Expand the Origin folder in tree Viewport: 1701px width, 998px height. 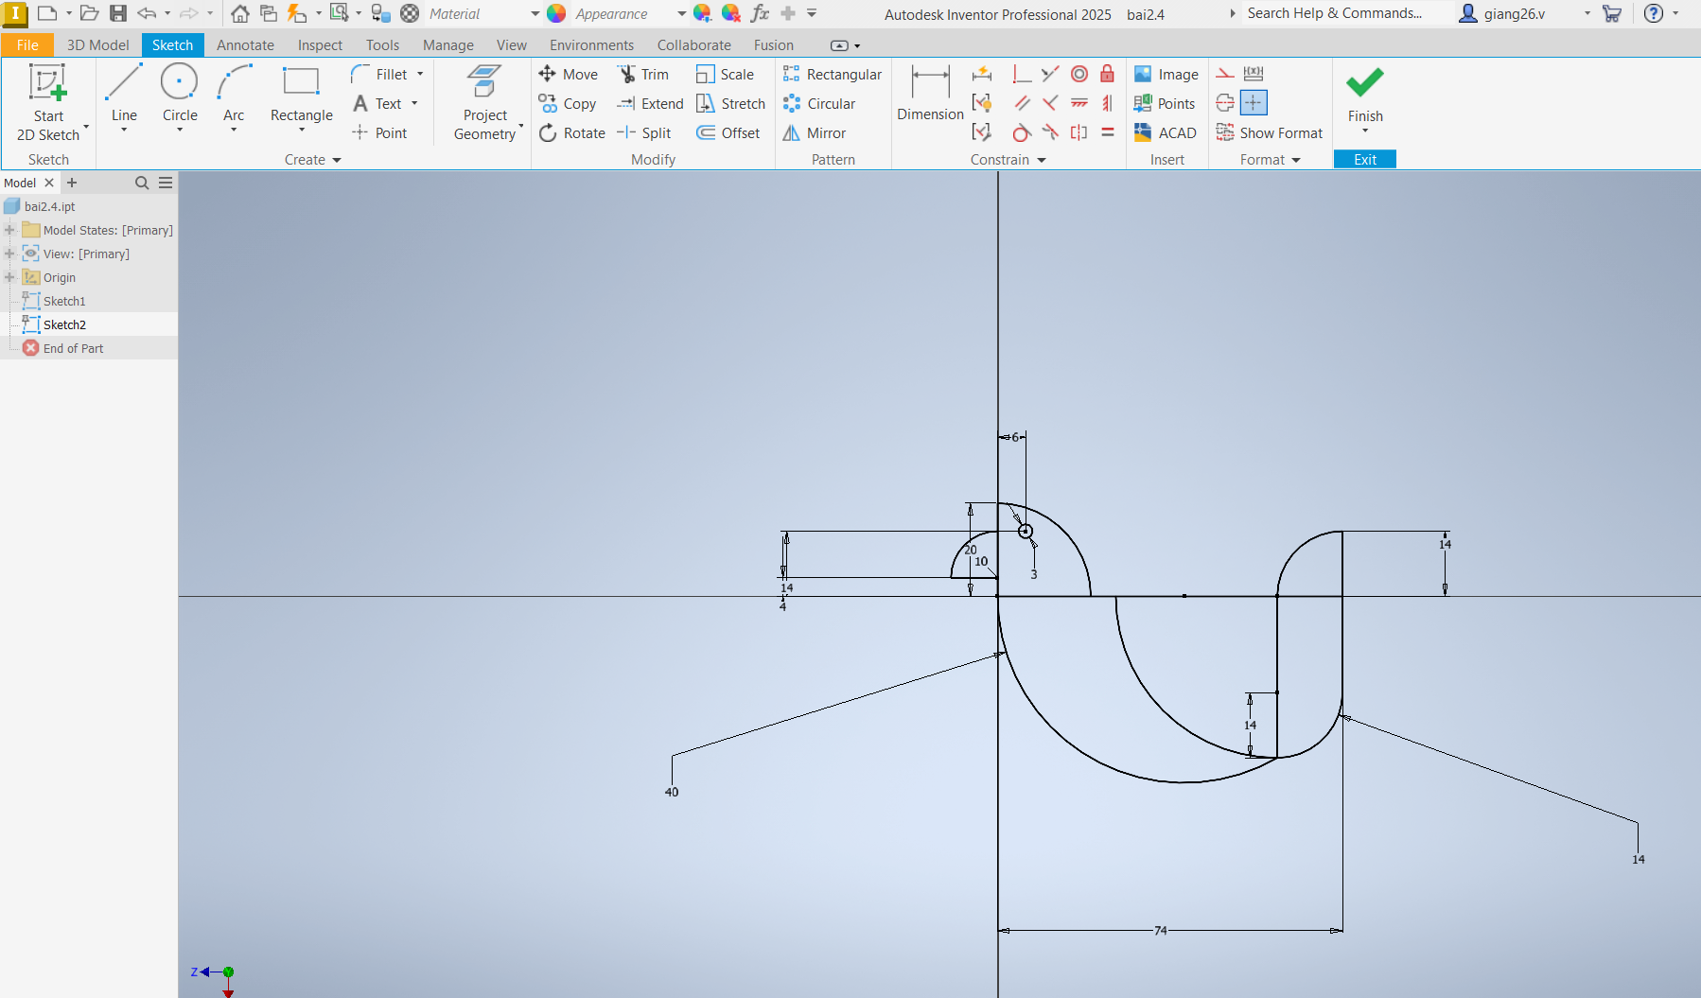coord(9,277)
